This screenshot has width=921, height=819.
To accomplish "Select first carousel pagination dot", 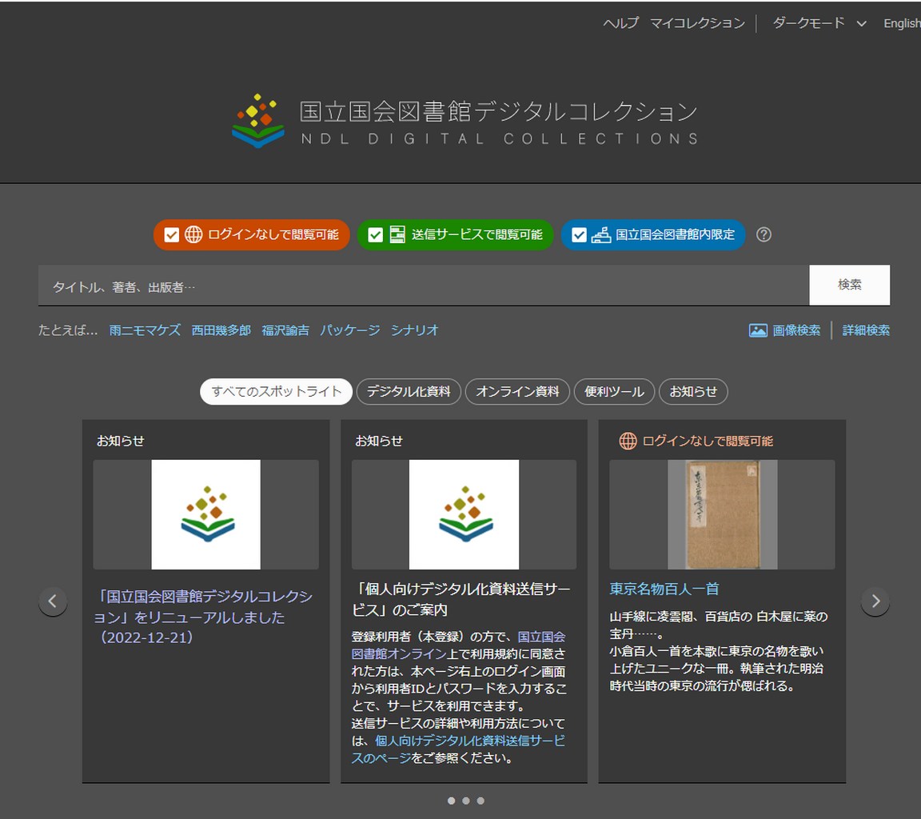I will point(451,801).
